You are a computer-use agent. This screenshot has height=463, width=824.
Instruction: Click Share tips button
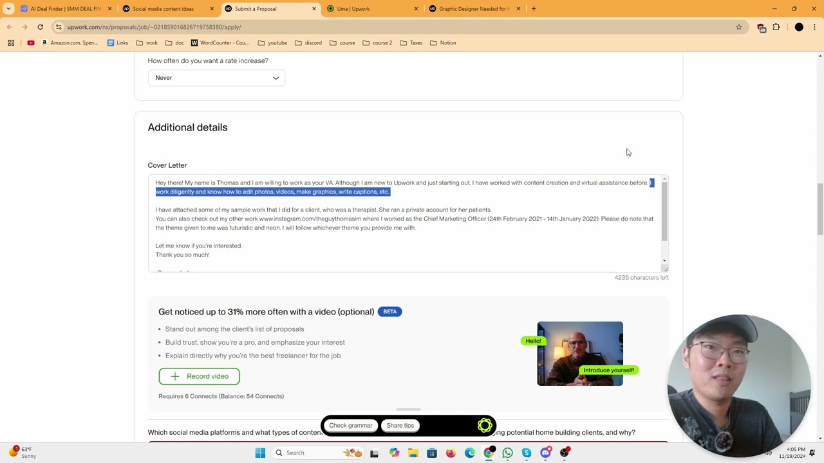(x=400, y=425)
